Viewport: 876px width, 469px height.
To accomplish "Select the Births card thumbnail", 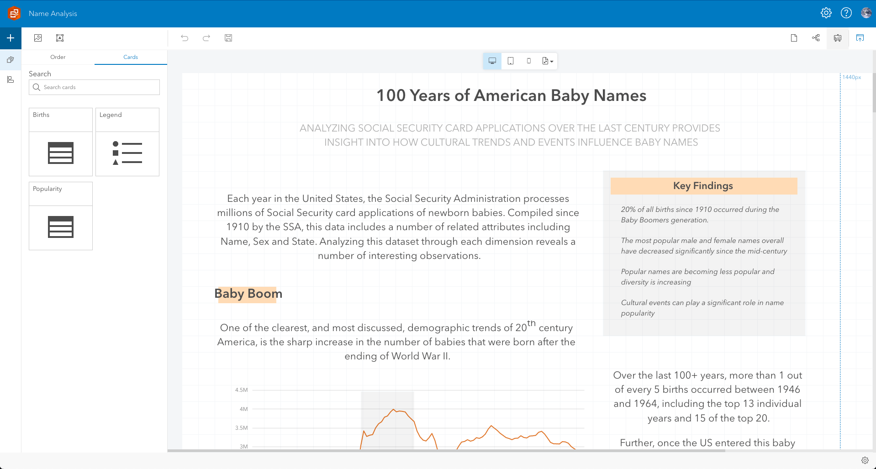I will click(x=61, y=142).
